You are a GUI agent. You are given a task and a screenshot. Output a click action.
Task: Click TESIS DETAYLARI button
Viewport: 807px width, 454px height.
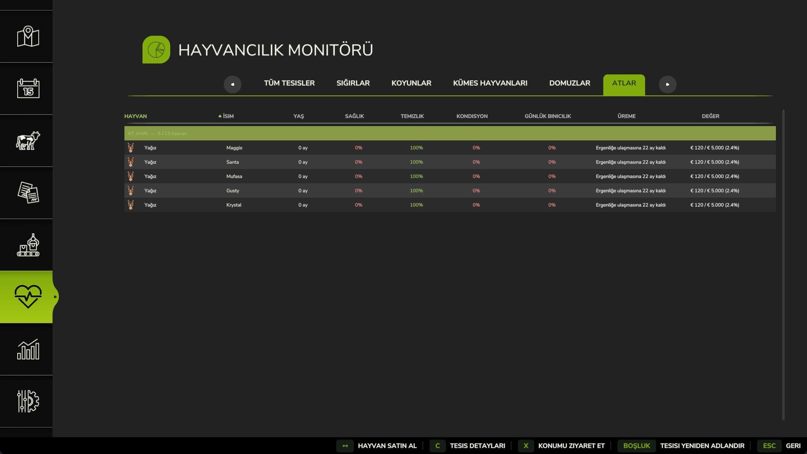pyautogui.click(x=468, y=446)
